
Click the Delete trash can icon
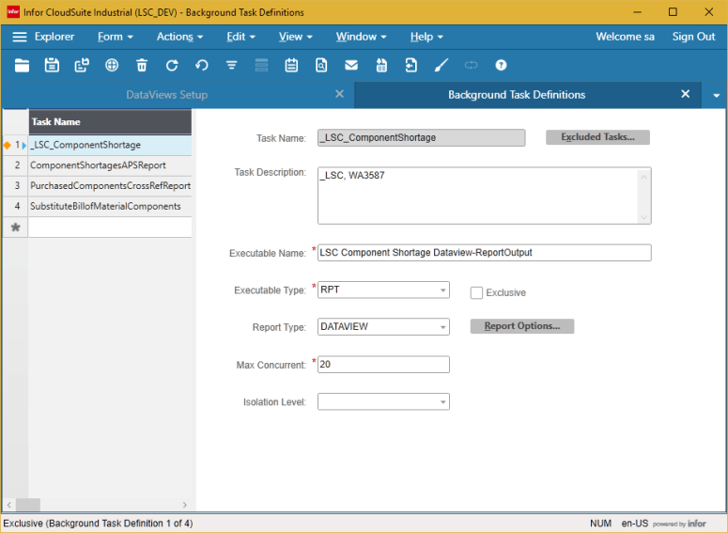point(142,66)
